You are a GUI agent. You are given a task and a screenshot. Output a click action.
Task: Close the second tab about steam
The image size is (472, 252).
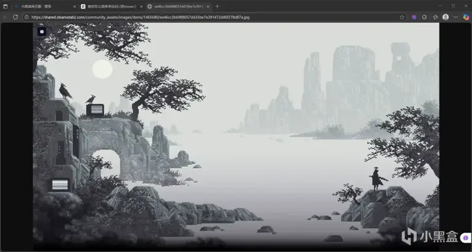141,6
